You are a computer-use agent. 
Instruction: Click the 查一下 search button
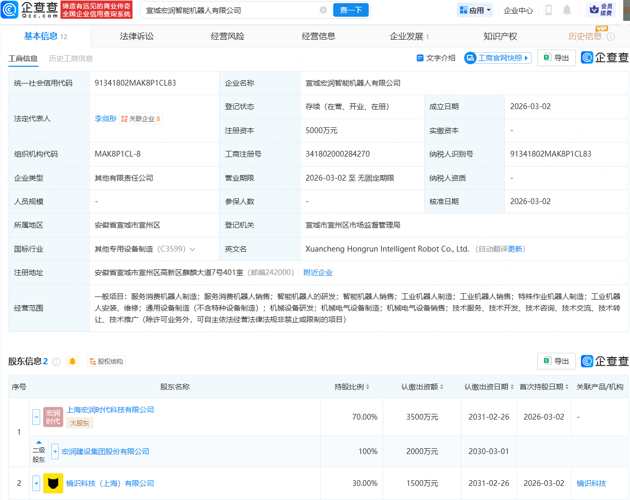click(x=350, y=10)
